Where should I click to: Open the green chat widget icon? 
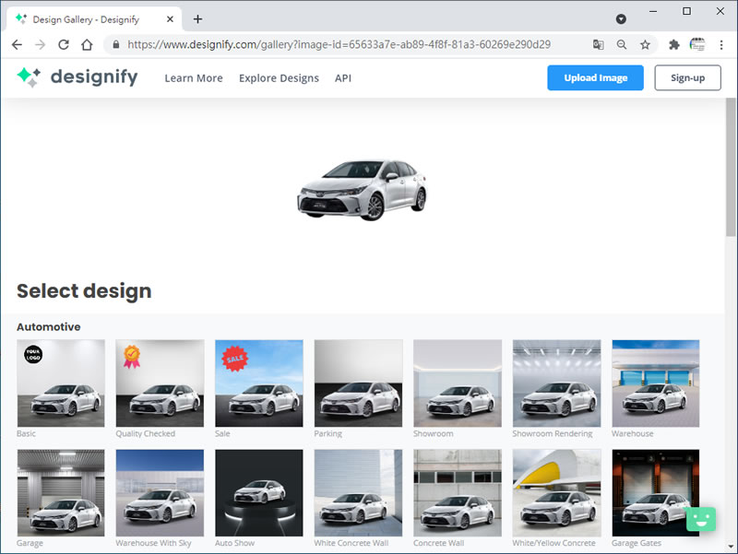click(701, 519)
